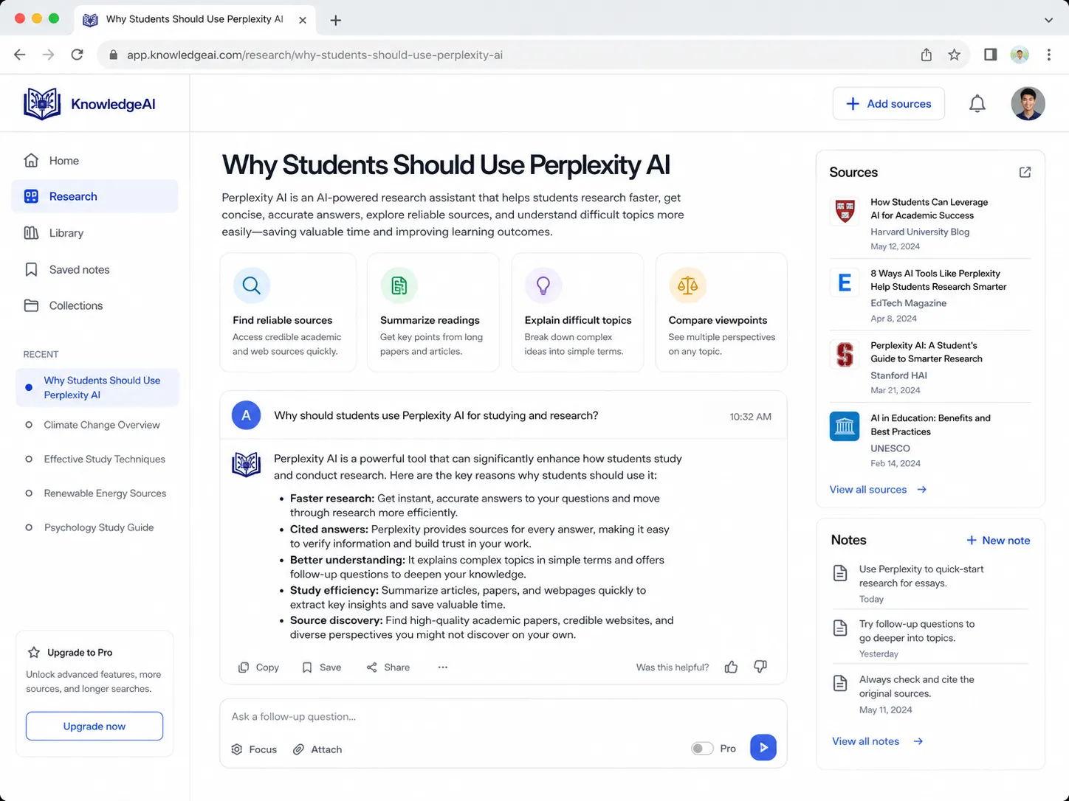
Task: Open the Focus selector
Action: point(254,749)
